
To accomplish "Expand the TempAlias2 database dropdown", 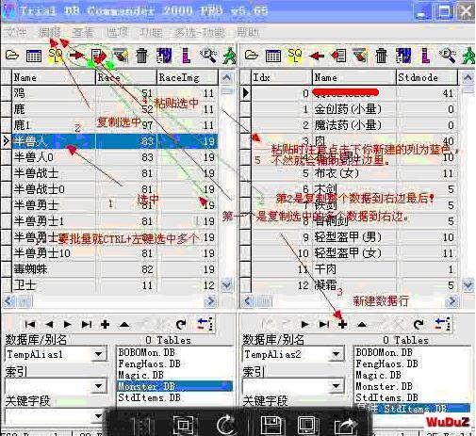I will coord(336,354).
